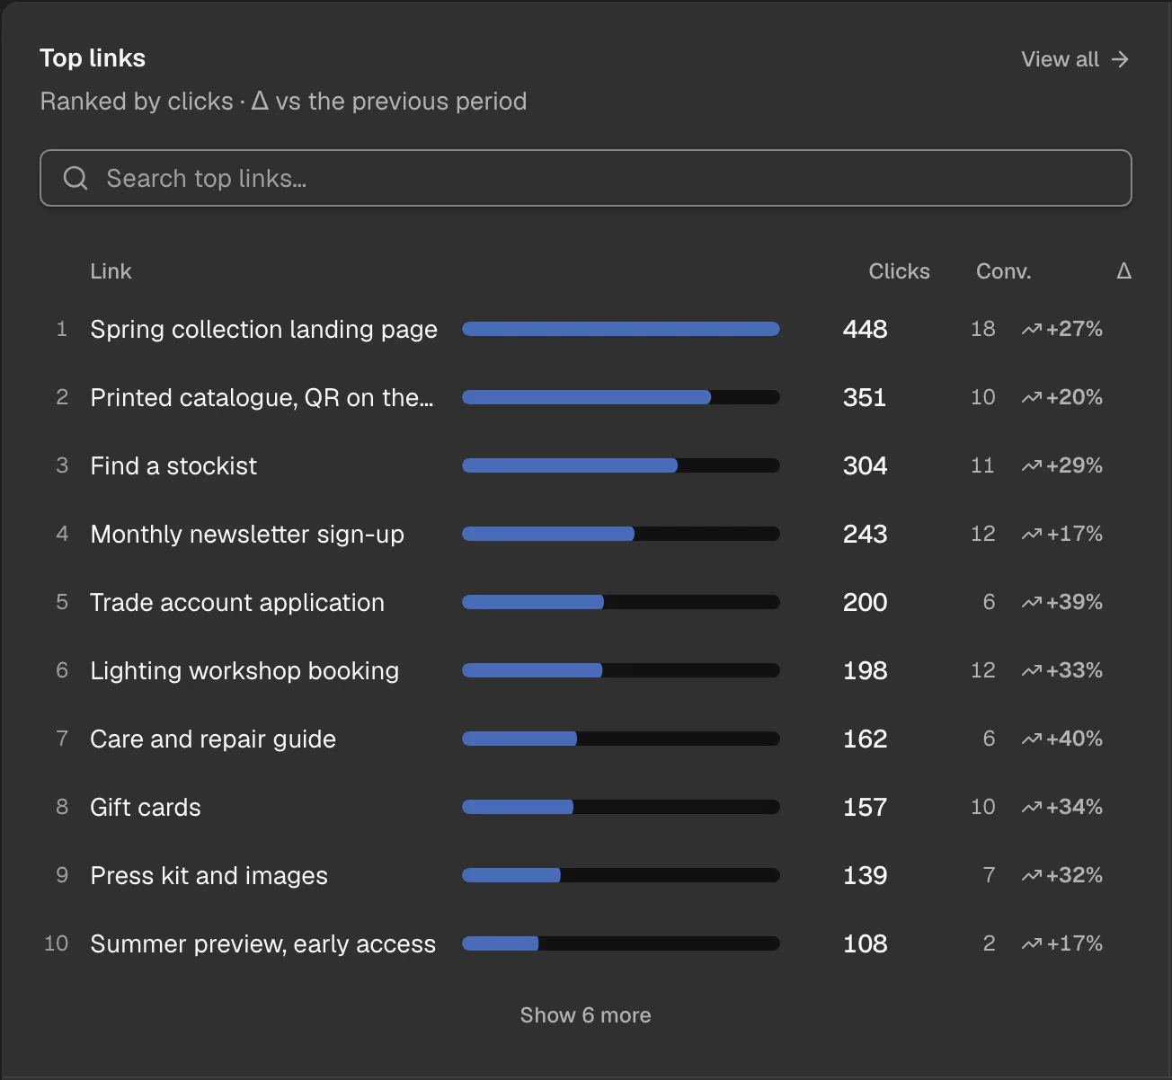Open Summer preview, early access link
The image size is (1172, 1080).
point(262,944)
